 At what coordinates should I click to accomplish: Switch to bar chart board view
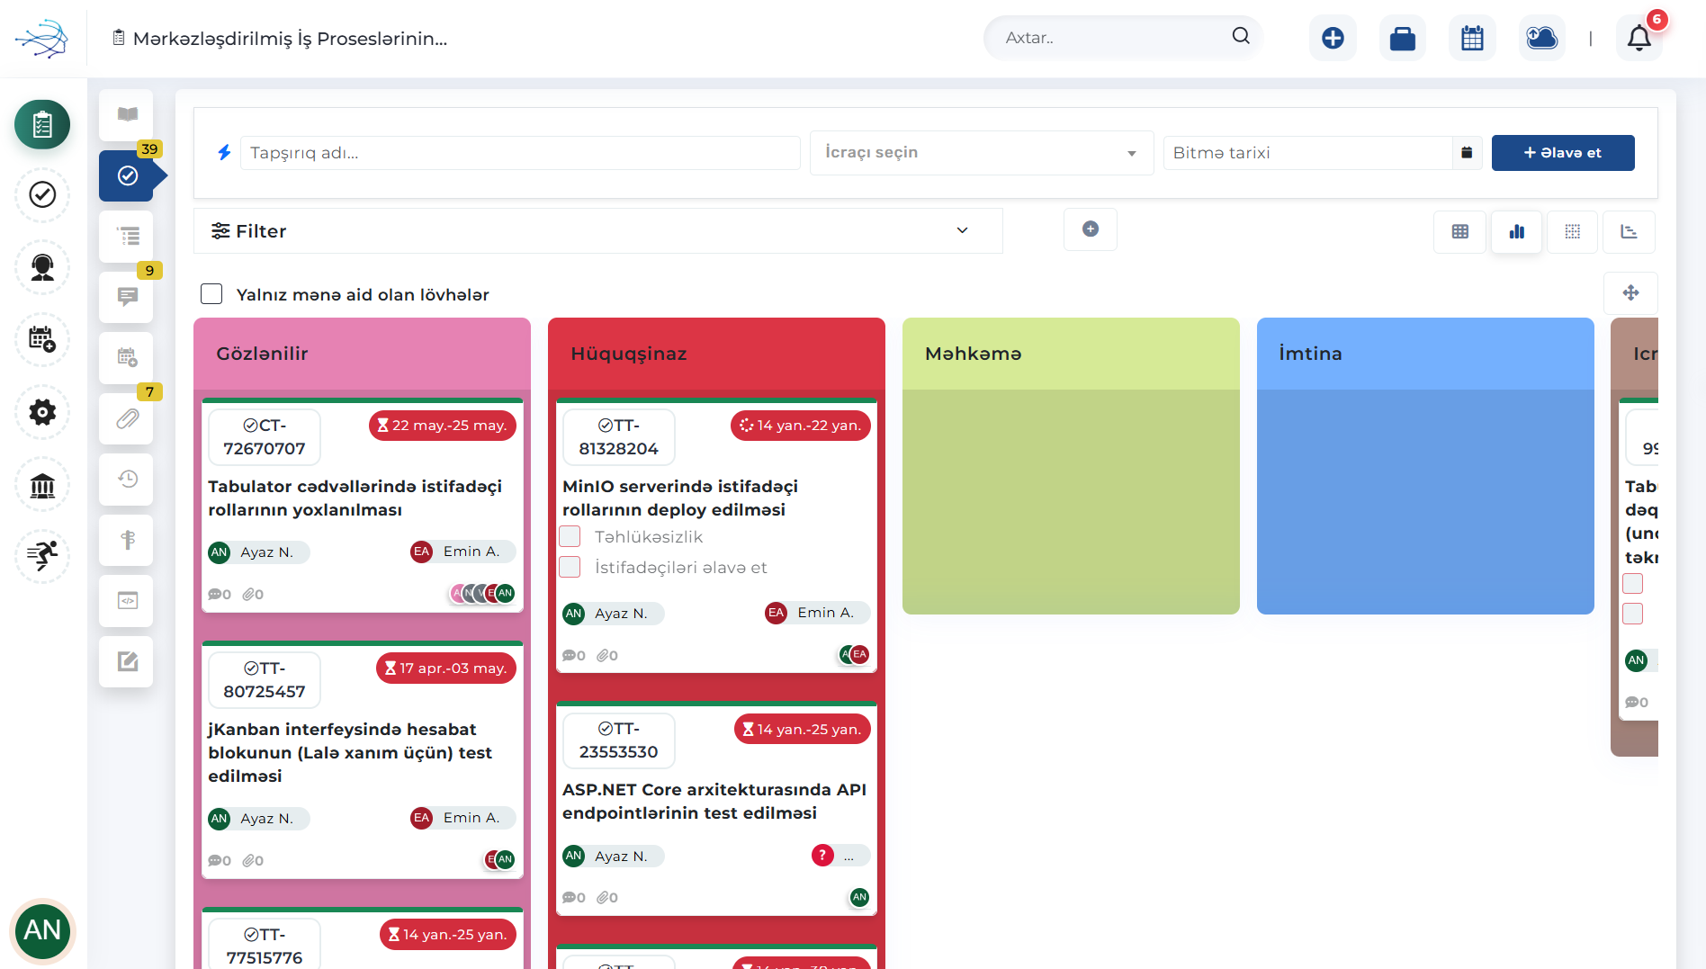(1517, 231)
